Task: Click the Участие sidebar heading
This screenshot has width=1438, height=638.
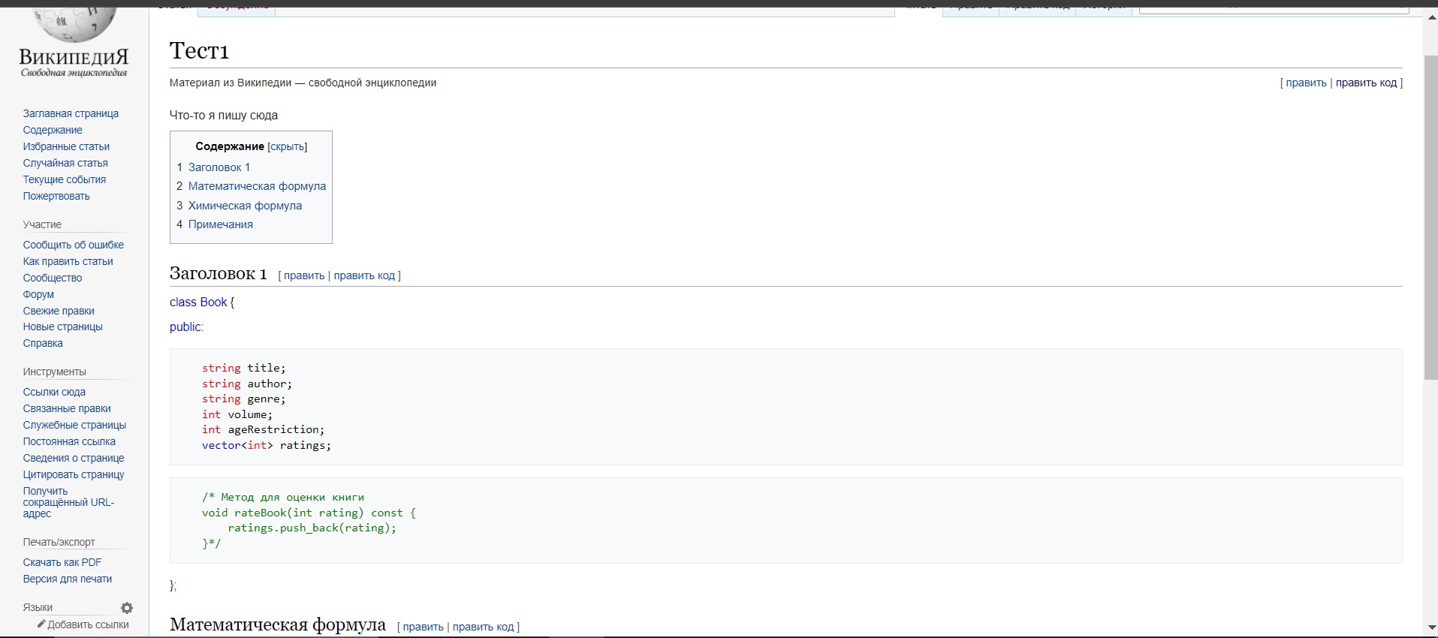Action: click(42, 224)
